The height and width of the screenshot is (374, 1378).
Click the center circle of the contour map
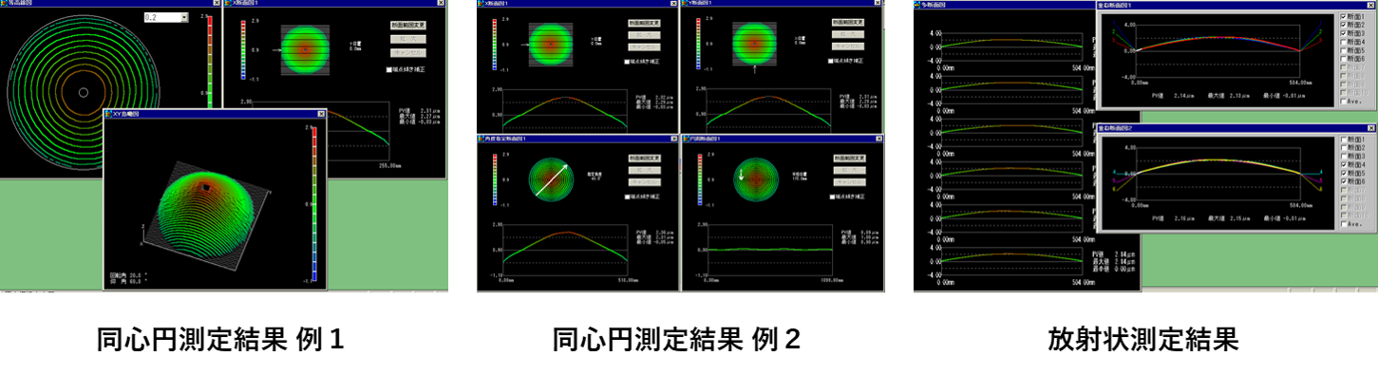pos(84,92)
